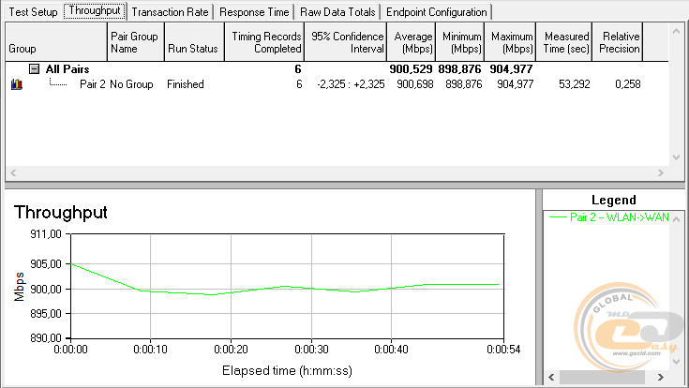The height and width of the screenshot is (388, 689).
Task: Click Legend horizontal scroll right arrow
Action: [661, 377]
